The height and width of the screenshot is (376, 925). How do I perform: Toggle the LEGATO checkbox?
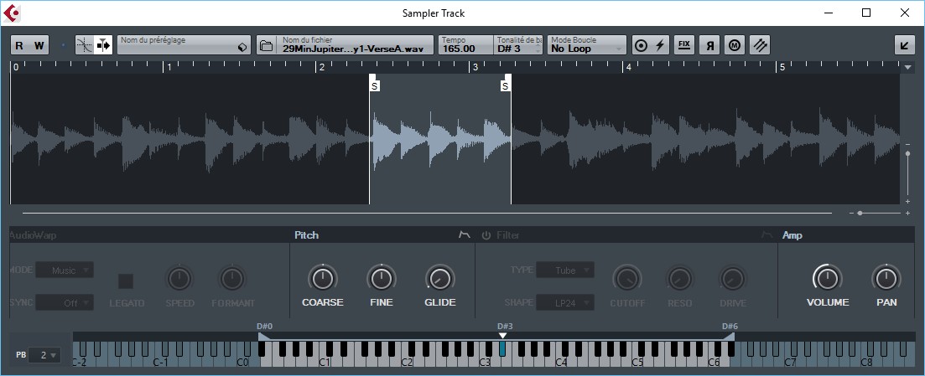point(126,281)
